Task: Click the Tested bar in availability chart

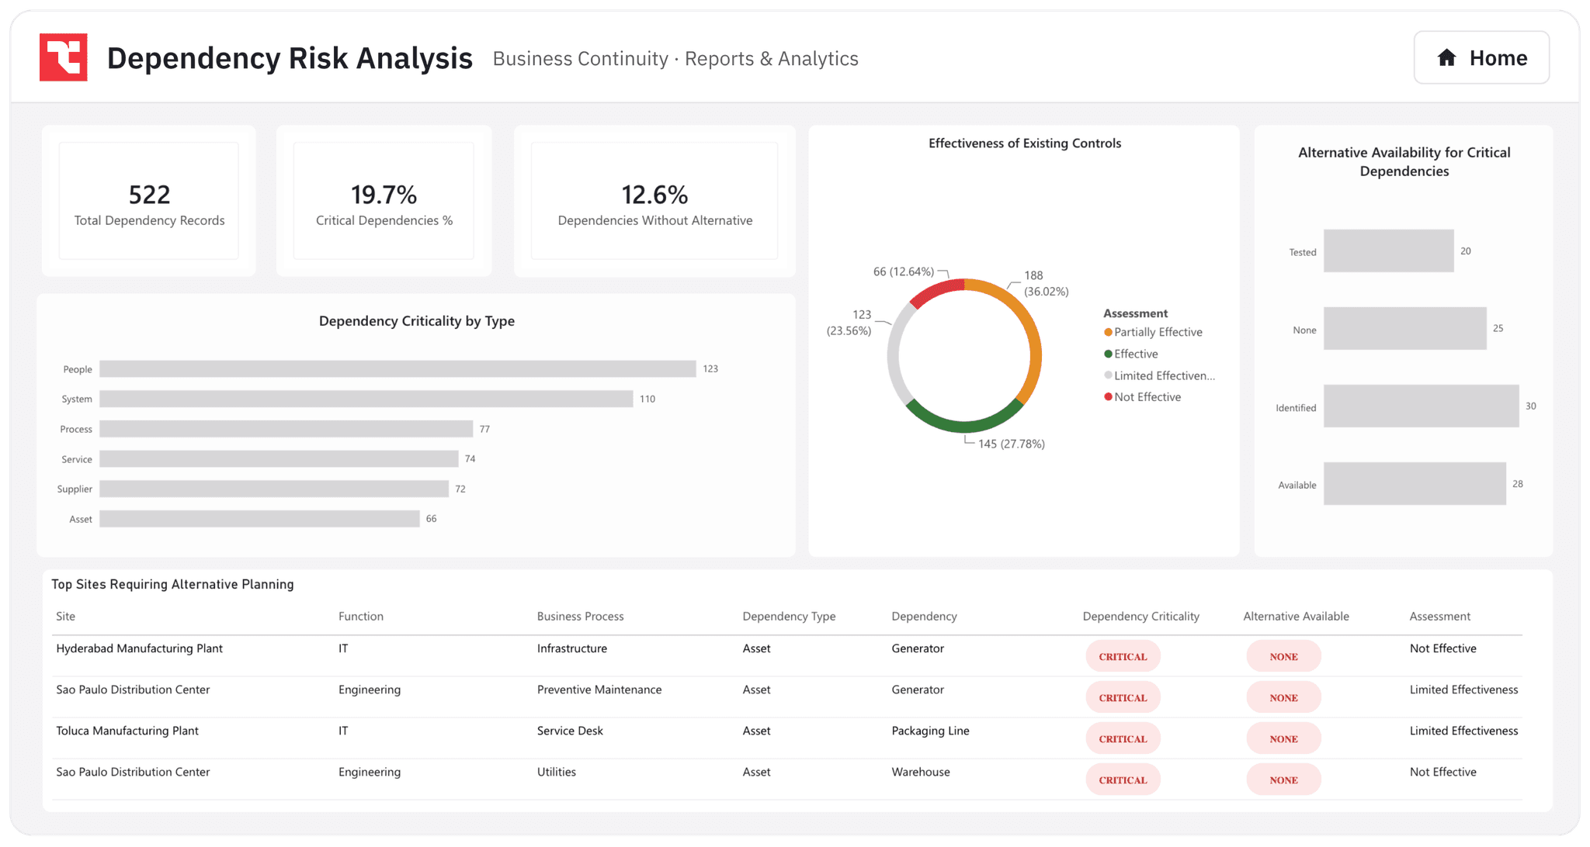Action: point(1389,251)
